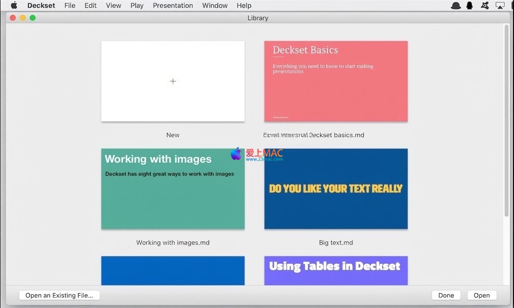Screen dimensions: 514x308
Task: Open the Deckset app menu
Action: pyautogui.click(x=41, y=5)
